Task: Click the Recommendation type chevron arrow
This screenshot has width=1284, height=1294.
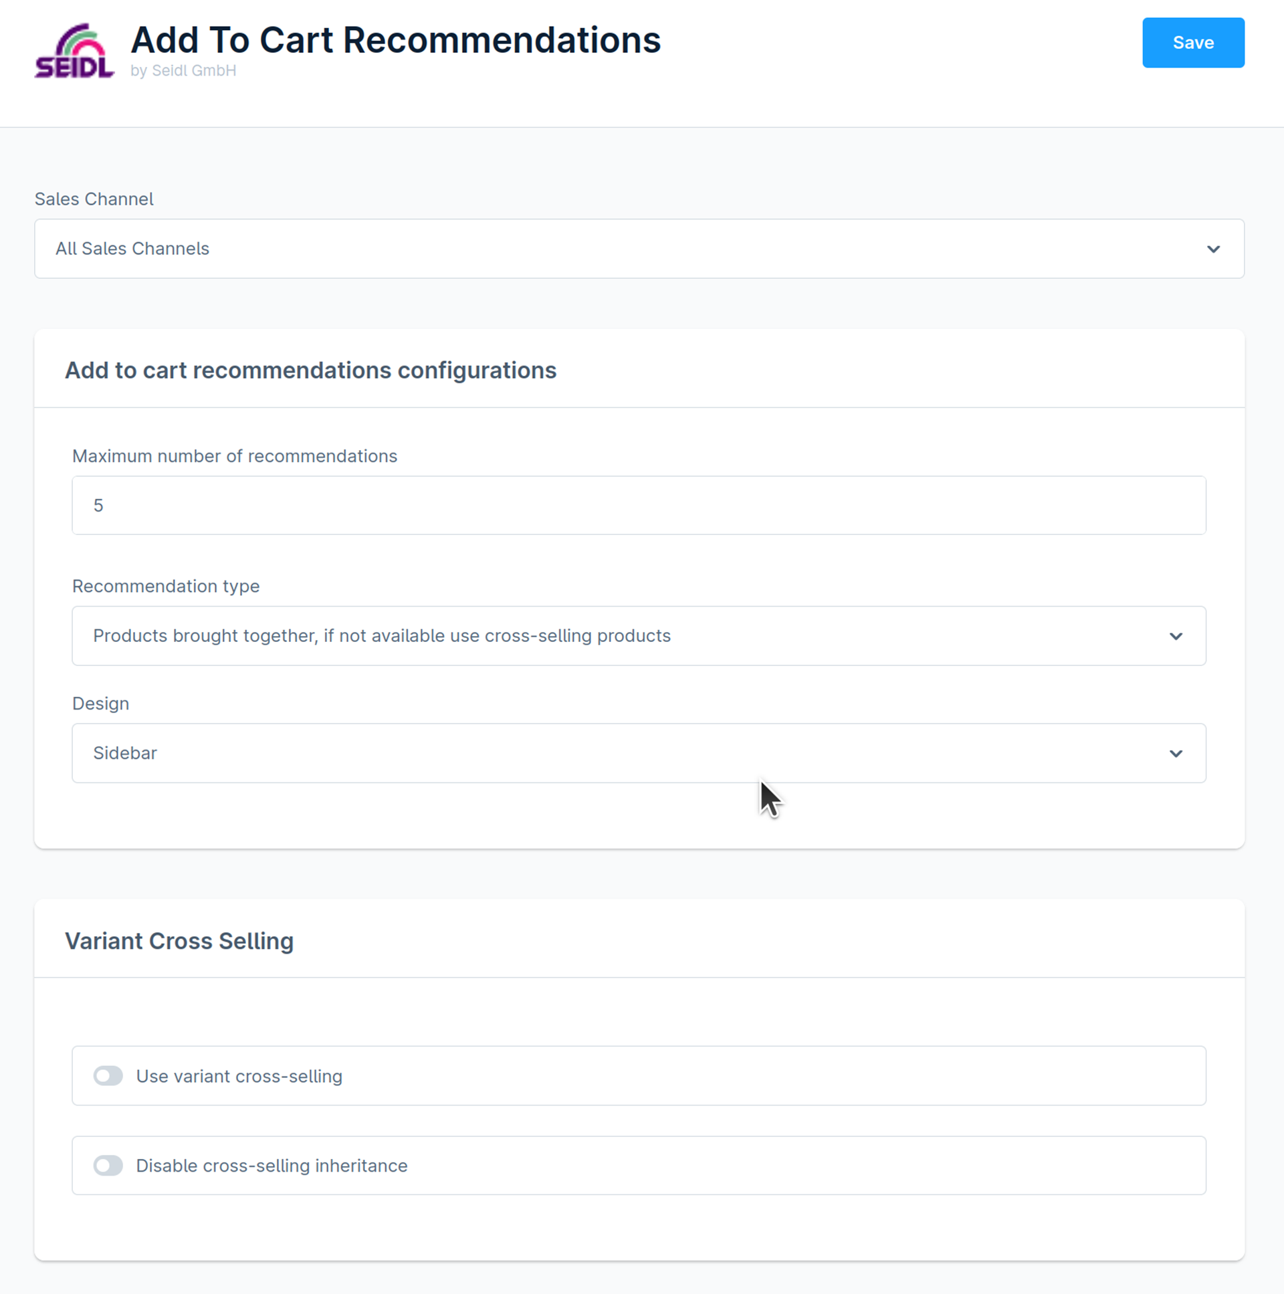Action: pos(1176,636)
